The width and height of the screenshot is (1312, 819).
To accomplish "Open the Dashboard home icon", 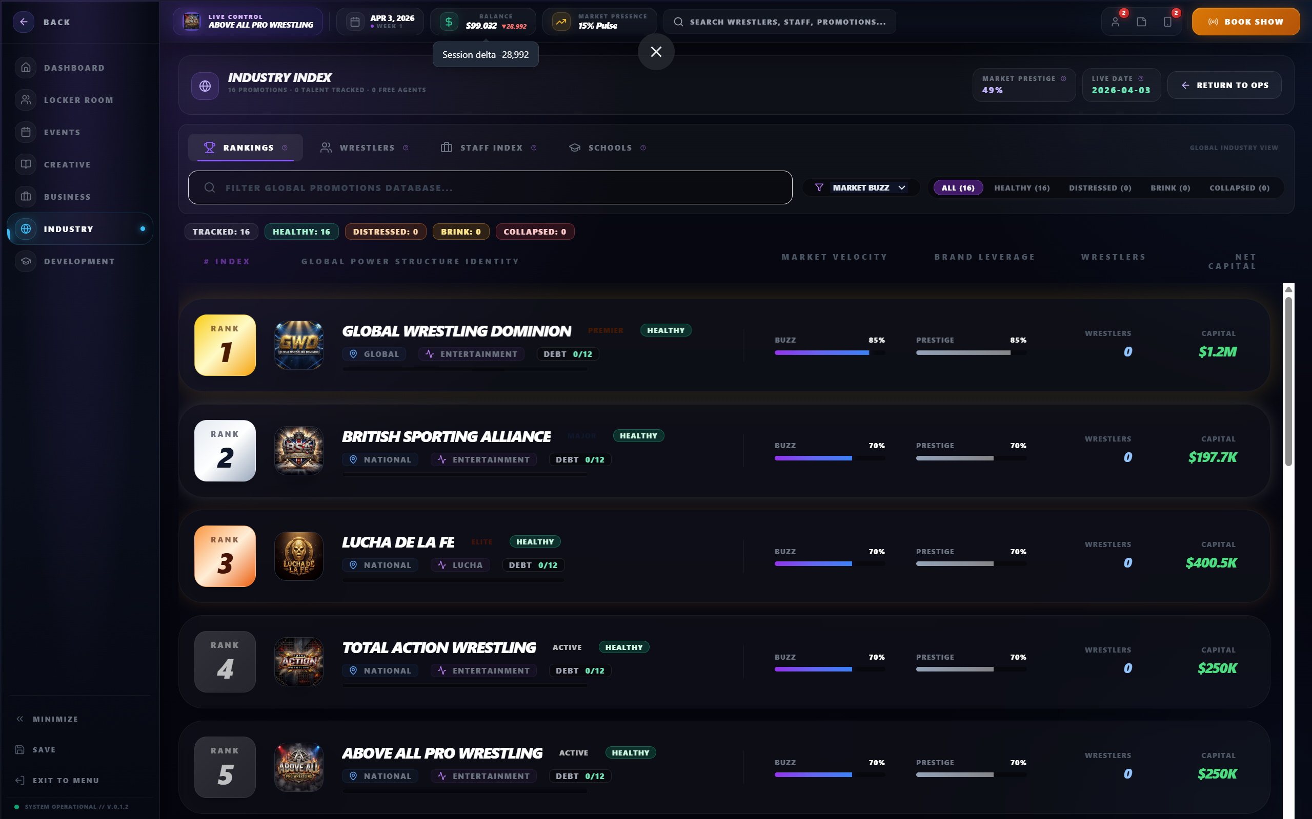I will pos(26,68).
